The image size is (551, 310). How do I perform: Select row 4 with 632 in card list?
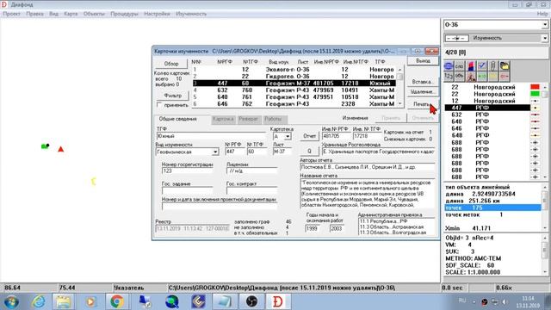pos(294,90)
